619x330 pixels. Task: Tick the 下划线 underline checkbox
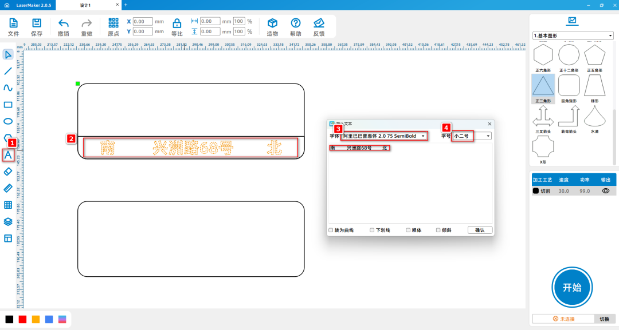(372, 230)
